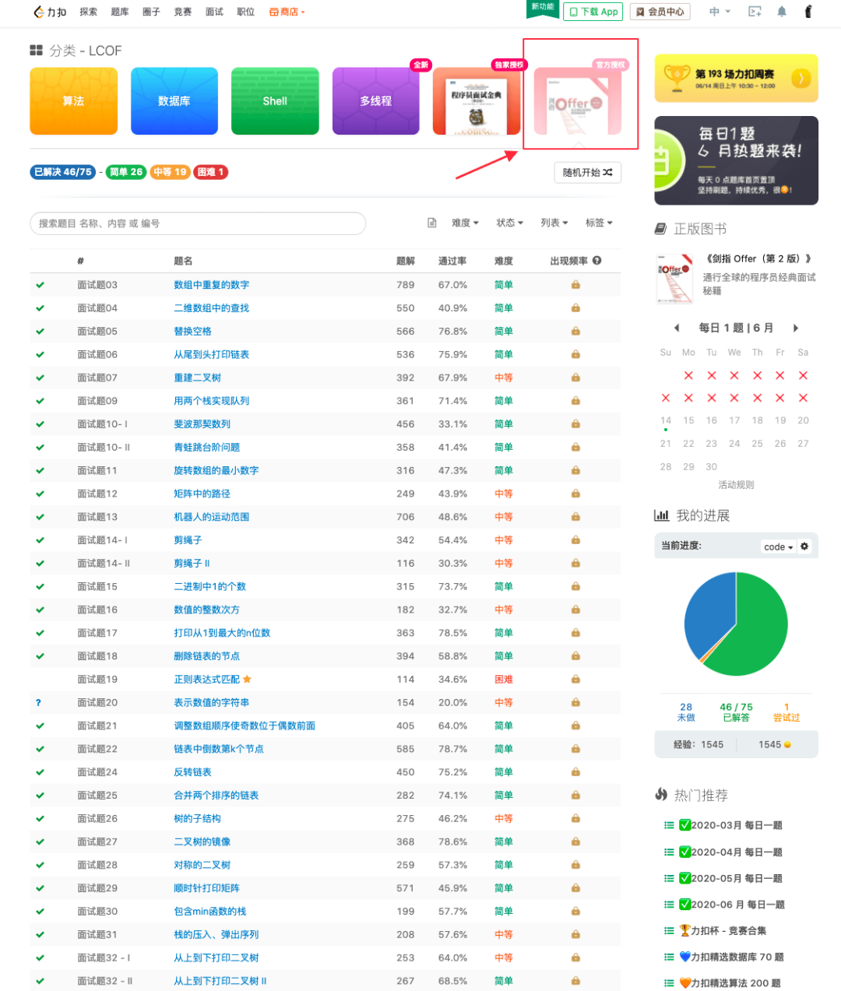Click the lock icon in 面试题25 row
Screen dimensions: 841x991
pyautogui.click(x=575, y=796)
